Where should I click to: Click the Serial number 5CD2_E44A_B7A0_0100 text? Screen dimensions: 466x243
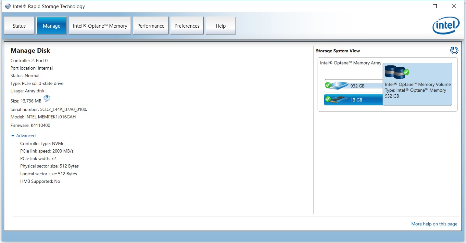(49, 109)
